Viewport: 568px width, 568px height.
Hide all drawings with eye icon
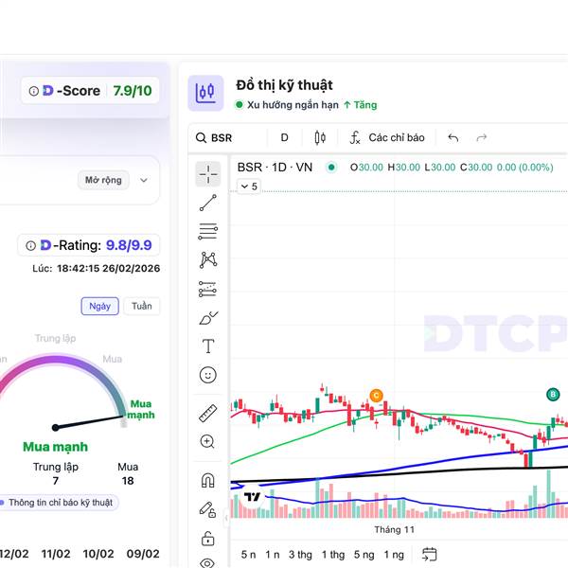coord(208,563)
